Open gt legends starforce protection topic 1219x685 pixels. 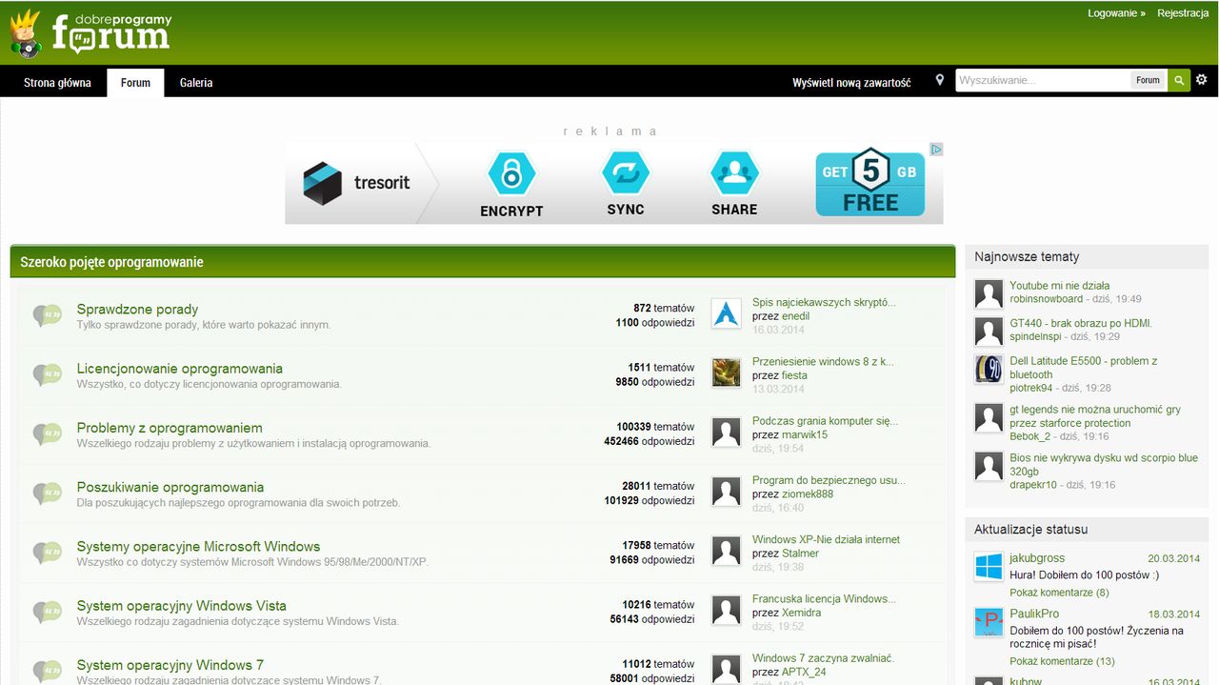click(1095, 416)
